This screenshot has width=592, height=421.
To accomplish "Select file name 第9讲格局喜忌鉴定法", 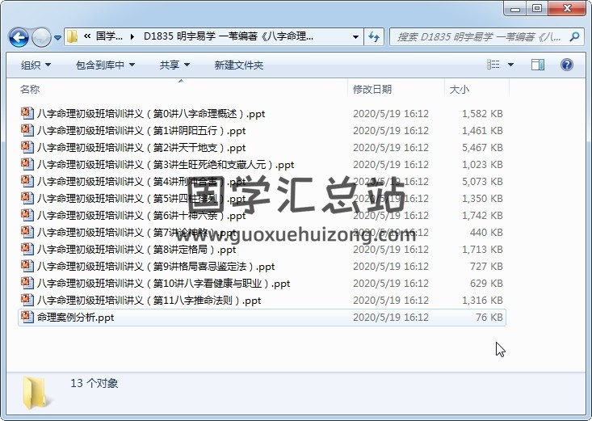I will pyautogui.click(x=156, y=267).
